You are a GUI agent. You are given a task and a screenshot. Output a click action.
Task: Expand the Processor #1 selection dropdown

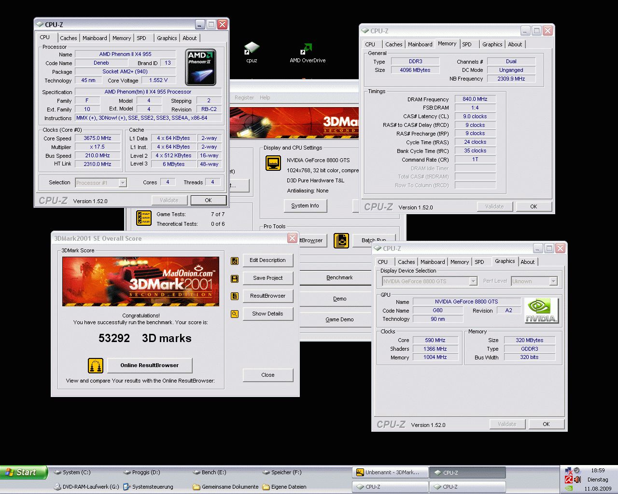tap(123, 183)
